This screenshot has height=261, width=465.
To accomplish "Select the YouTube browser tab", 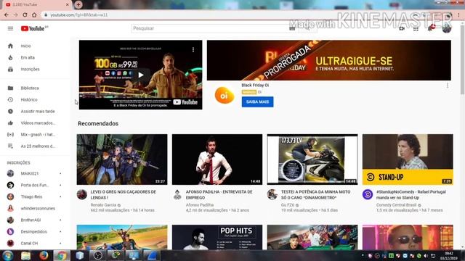I will (37, 5).
